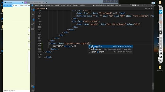Open the Search view in activity bar
165x92 pixels.
33,14
